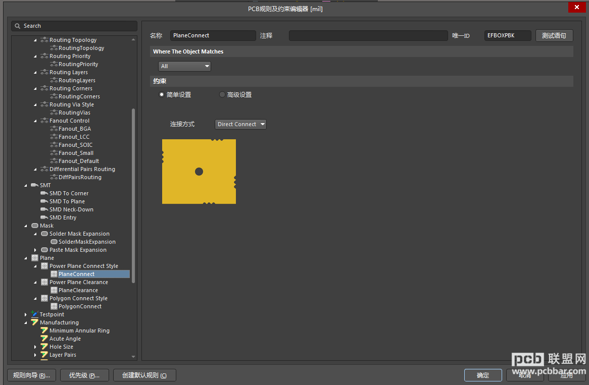Collapse the Manufacturing tree node

pyautogui.click(x=26, y=323)
